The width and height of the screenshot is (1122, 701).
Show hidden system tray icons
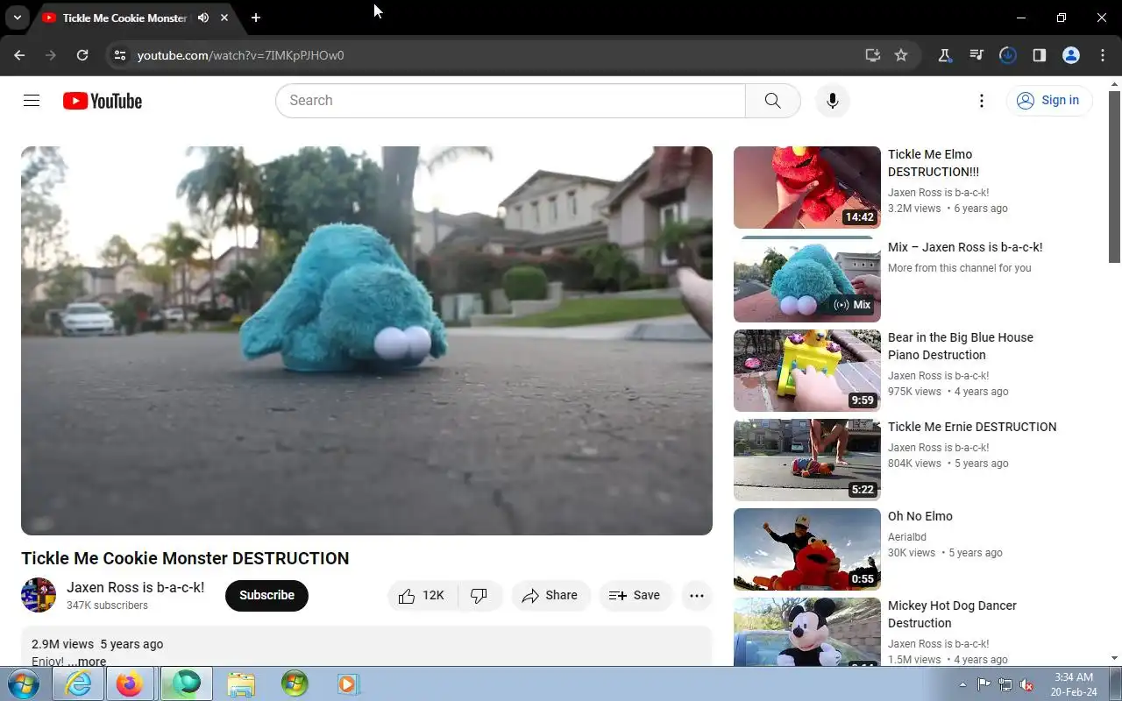click(x=962, y=684)
